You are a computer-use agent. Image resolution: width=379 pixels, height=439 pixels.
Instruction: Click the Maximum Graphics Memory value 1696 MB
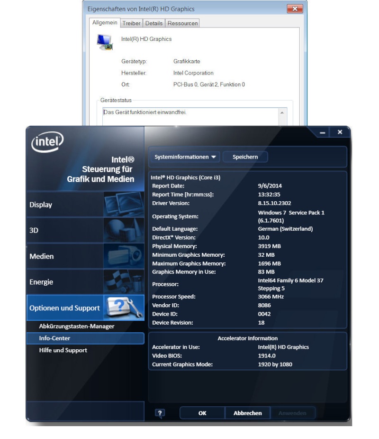point(269,263)
